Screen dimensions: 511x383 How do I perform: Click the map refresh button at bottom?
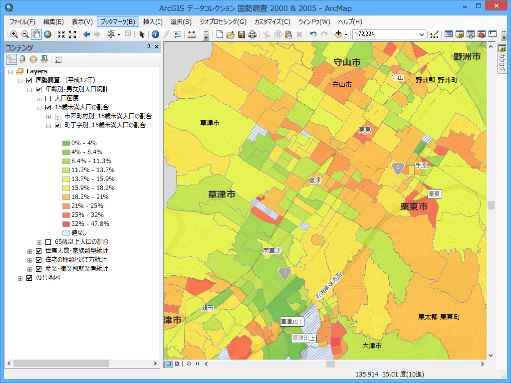click(x=189, y=364)
